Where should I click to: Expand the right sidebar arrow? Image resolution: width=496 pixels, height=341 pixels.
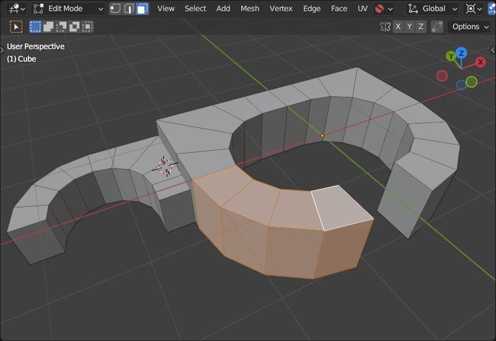(x=493, y=50)
